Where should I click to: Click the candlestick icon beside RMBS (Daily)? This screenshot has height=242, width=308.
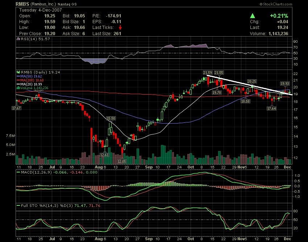(x=18, y=72)
